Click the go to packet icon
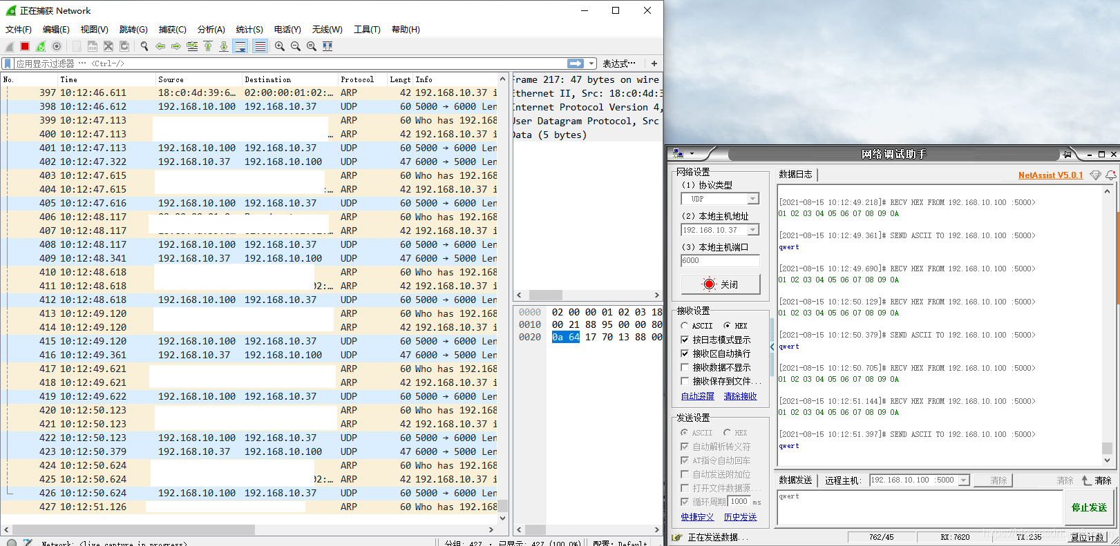This screenshot has width=1120, height=546. click(x=192, y=46)
